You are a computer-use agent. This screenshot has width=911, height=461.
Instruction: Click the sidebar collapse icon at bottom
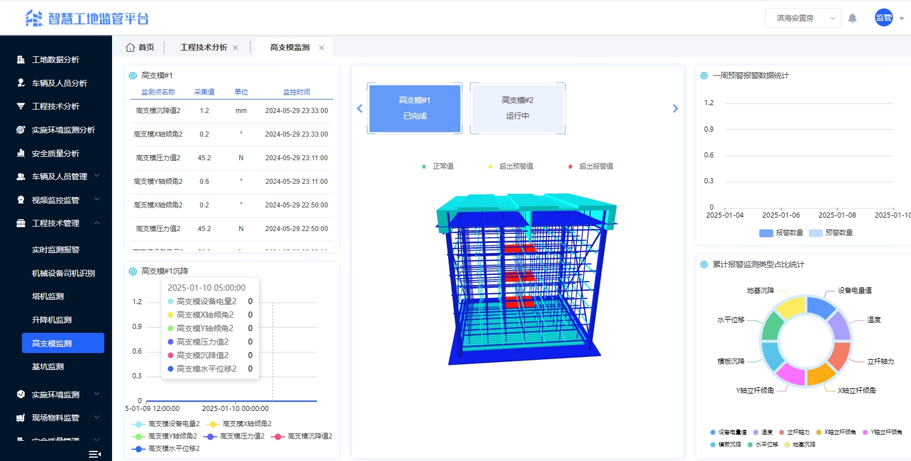pos(95,454)
